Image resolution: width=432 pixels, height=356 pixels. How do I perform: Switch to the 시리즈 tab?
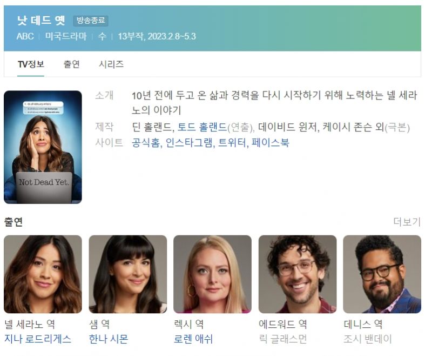coord(111,64)
